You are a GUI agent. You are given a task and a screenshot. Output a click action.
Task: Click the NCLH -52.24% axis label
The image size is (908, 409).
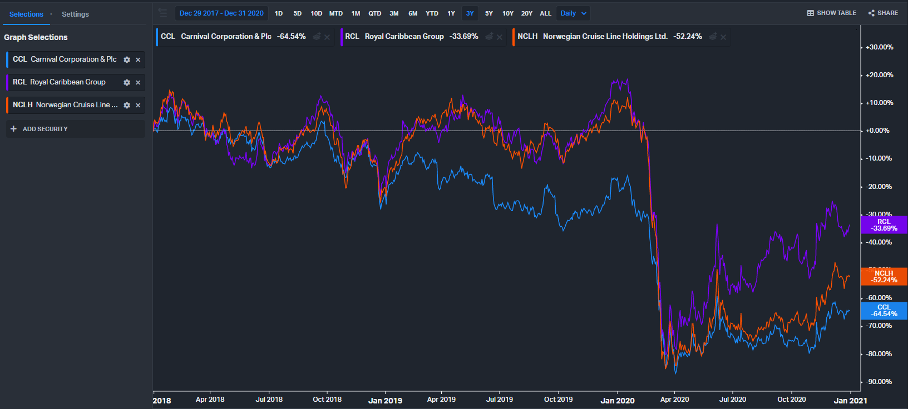point(884,276)
